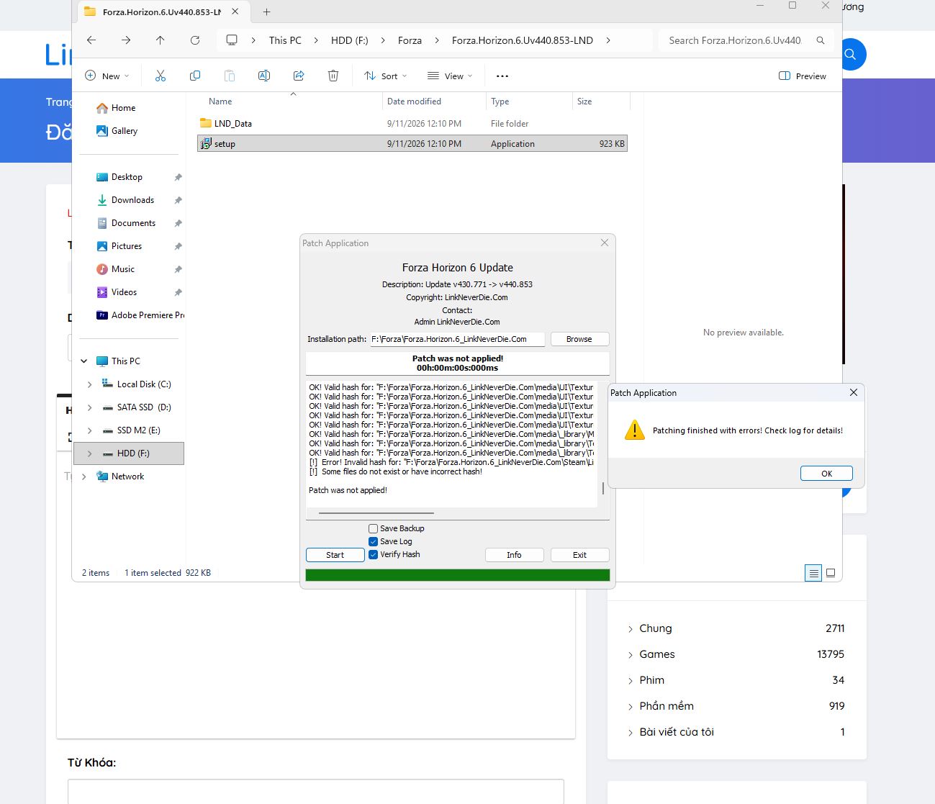
Task: Close the Forza Horizon 6 Update patcher window
Action: 605,243
